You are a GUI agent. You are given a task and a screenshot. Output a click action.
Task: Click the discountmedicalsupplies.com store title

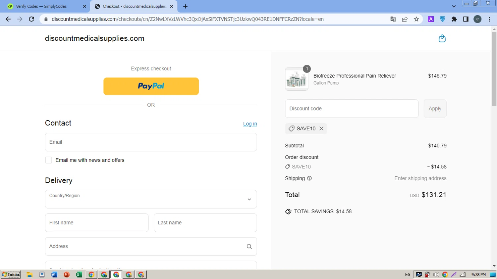pyautogui.click(x=94, y=38)
